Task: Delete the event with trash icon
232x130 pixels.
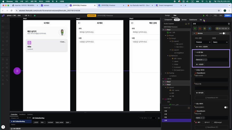Action: [x=229, y=24]
